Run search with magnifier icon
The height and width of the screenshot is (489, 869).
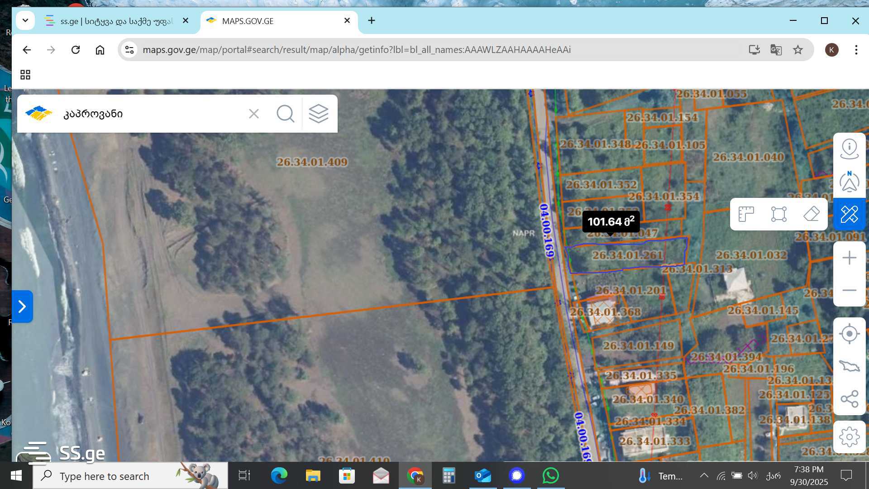pos(285,114)
